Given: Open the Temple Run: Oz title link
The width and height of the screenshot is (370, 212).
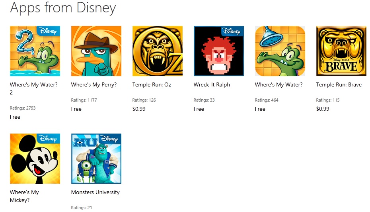Looking at the screenshot, I should 152,84.
